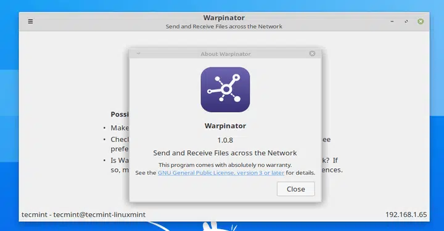
Task: Maximize the Warpinator main window
Action: 406,22
